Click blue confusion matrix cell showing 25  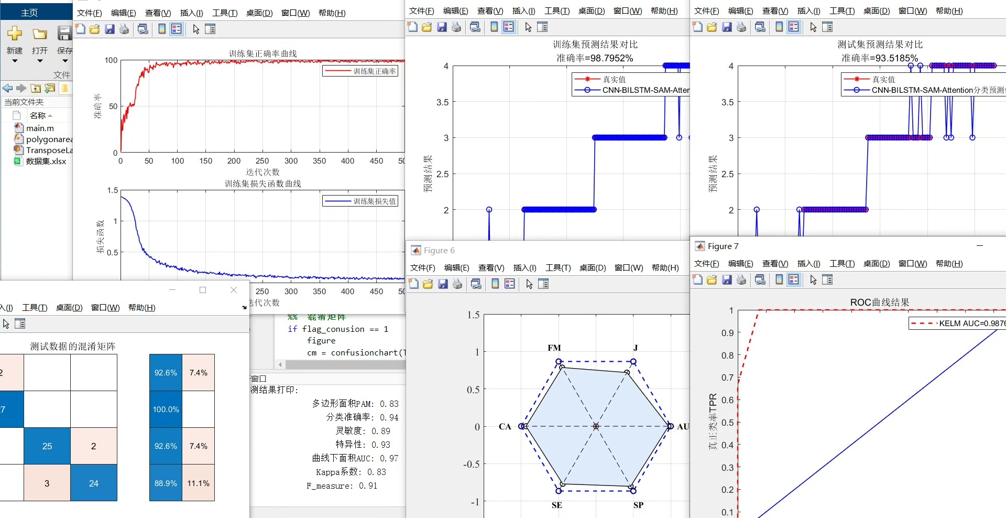(47, 446)
